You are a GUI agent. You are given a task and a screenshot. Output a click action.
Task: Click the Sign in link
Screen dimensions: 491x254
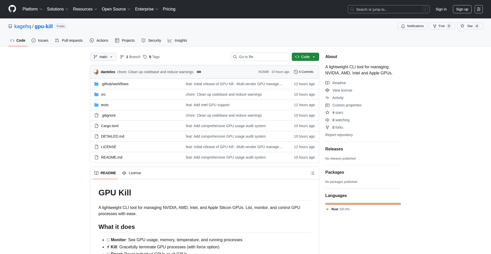pyautogui.click(x=441, y=9)
